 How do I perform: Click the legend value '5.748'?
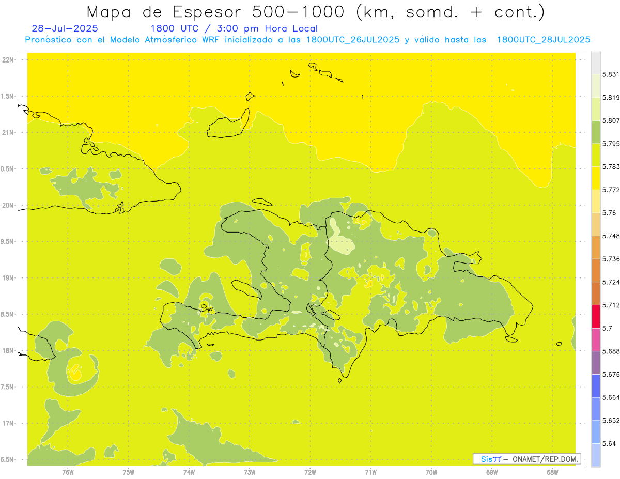click(x=611, y=236)
